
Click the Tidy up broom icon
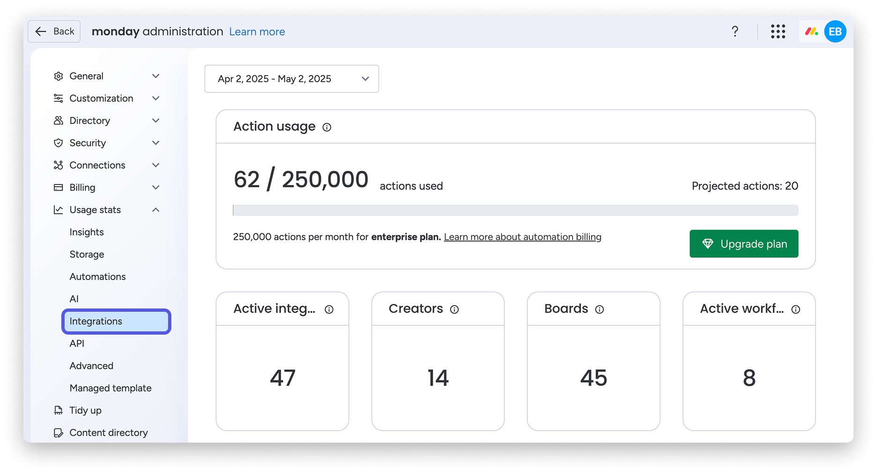(59, 410)
